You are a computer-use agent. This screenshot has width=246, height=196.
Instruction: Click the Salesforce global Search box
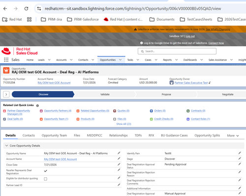point(177,51)
